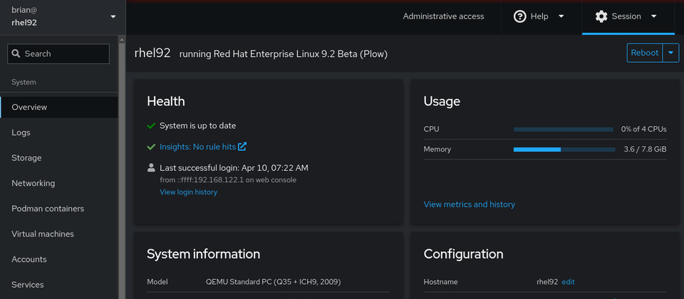
Task: Open the Networking section
Action: (59, 183)
